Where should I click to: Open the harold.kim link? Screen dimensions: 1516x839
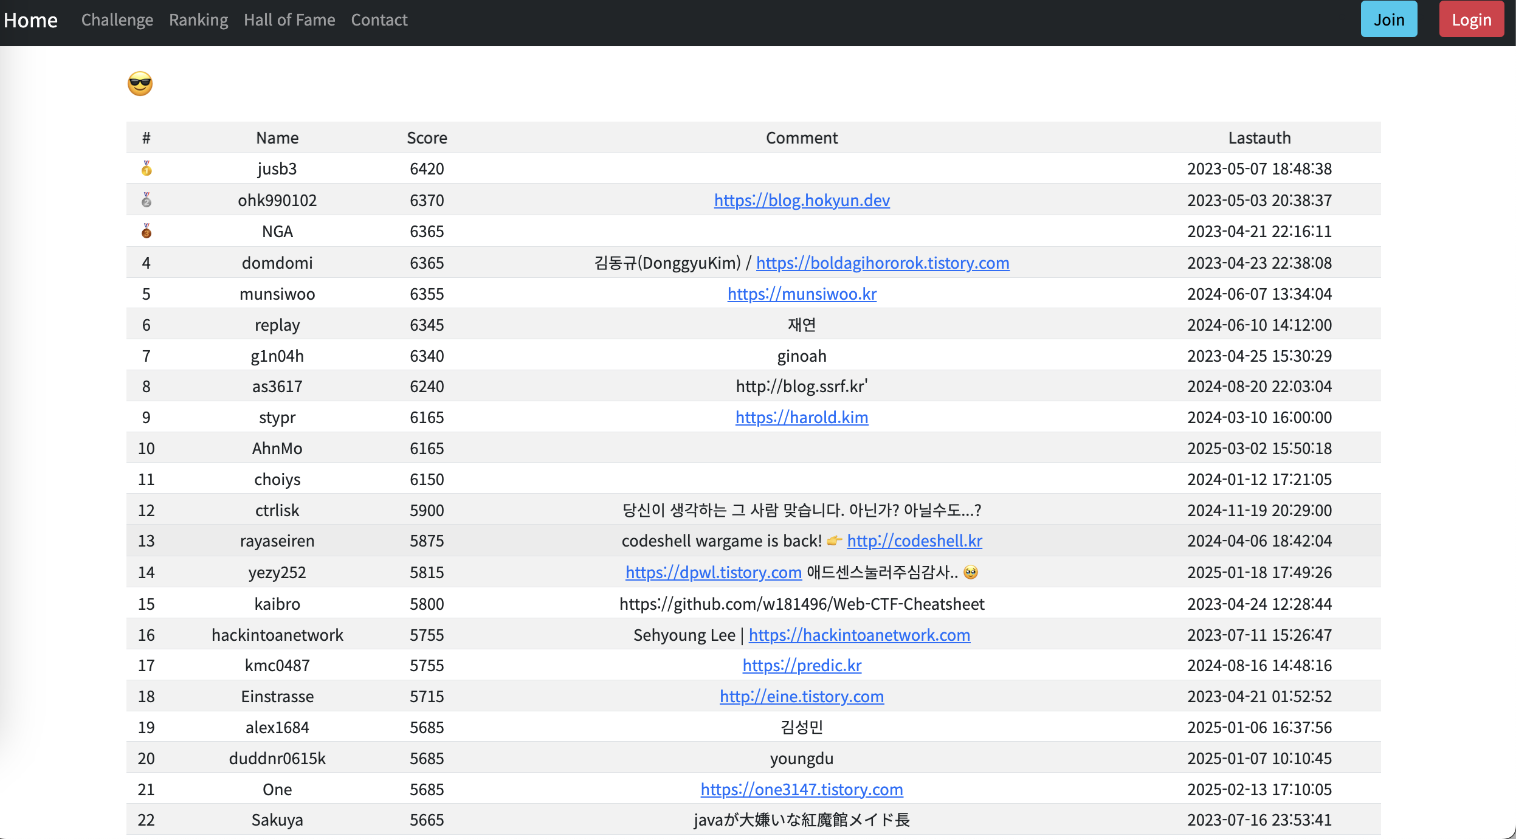802,417
